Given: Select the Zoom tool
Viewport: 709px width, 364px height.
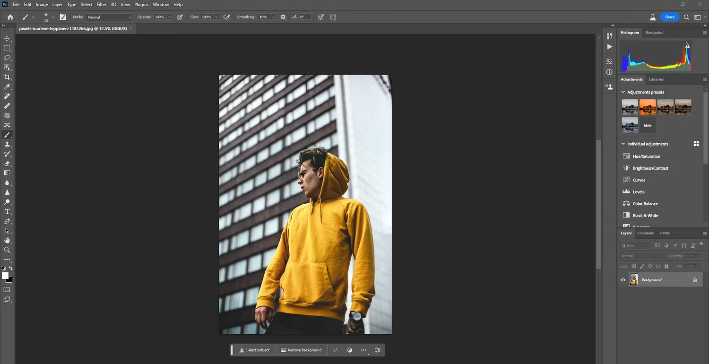Looking at the screenshot, I should (7, 250).
